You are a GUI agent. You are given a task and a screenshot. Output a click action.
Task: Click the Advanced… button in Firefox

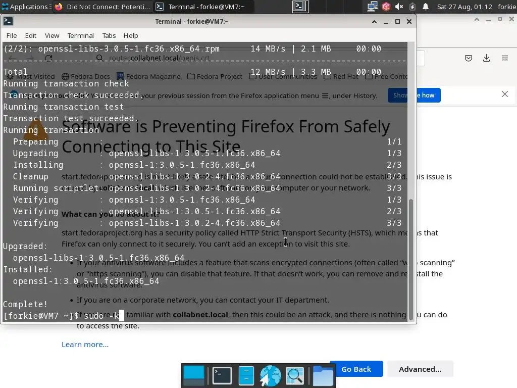pos(420,369)
